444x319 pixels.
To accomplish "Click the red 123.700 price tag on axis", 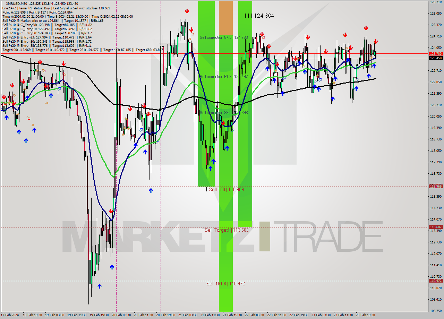I will pyautogui.click(x=436, y=54).
